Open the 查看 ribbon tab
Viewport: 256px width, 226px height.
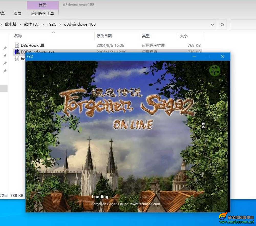pos(18,13)
